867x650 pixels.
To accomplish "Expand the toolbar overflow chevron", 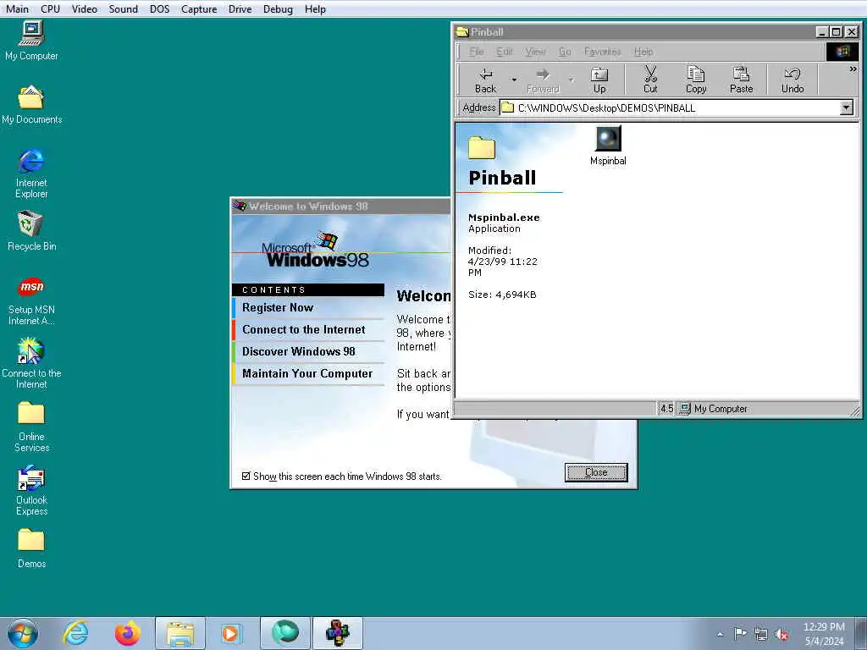I will [853, 69].
